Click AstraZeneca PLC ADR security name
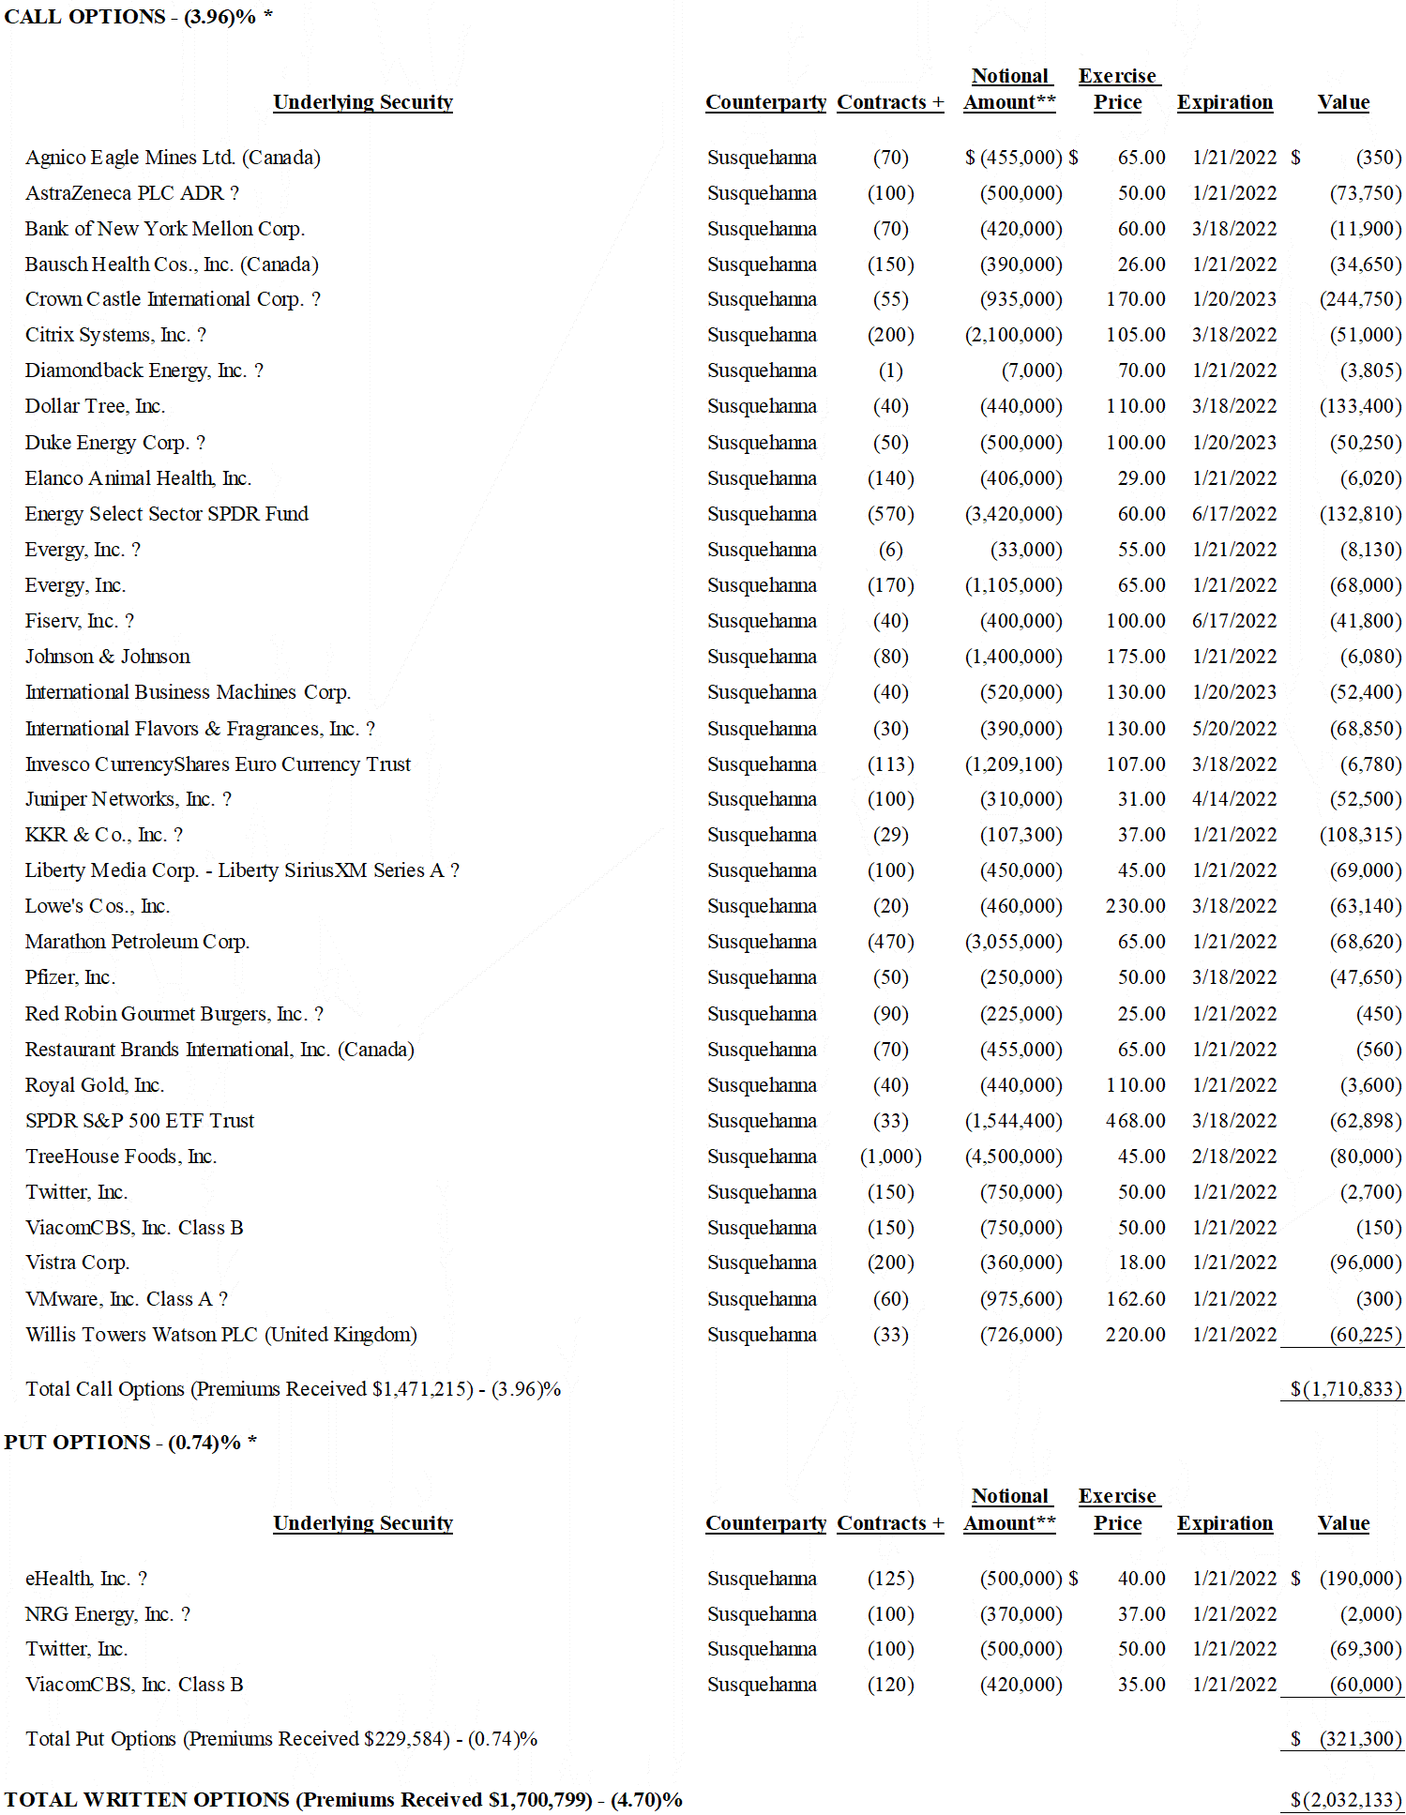Image resolution: width=1406 pixels, height=1815 pixels. 132,193
